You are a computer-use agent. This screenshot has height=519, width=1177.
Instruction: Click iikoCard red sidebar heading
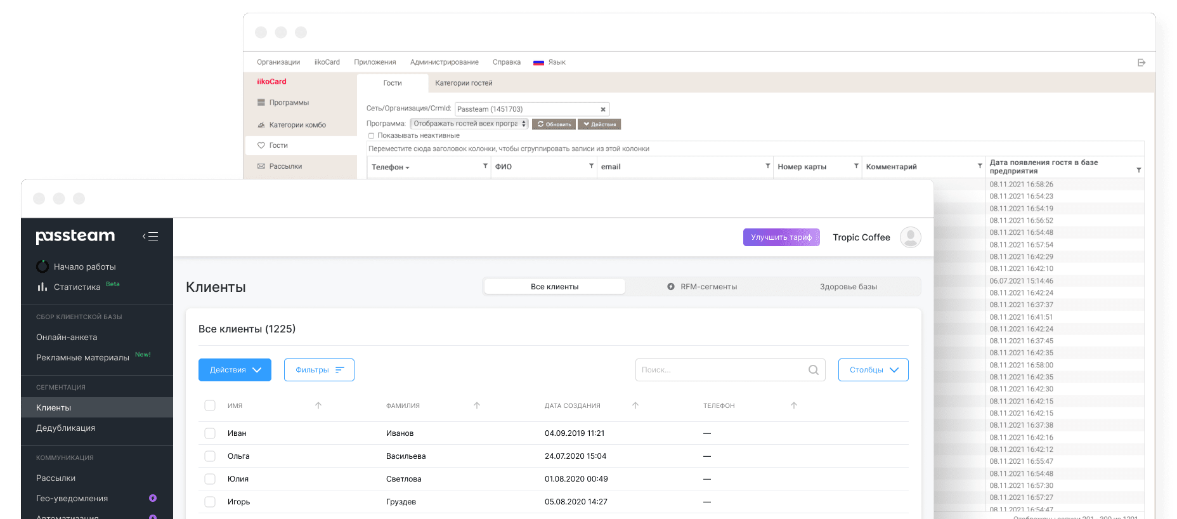pos(271,81)
